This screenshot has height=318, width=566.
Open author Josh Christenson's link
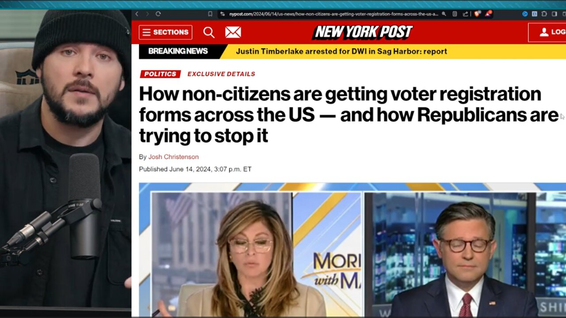coord(173,157)
